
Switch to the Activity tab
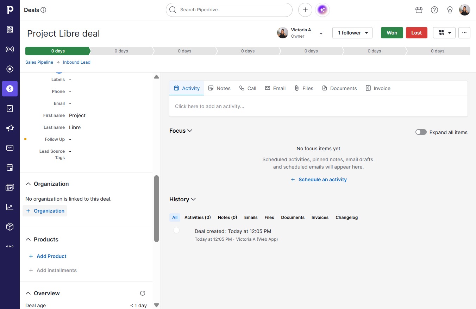tap(187, 88)
